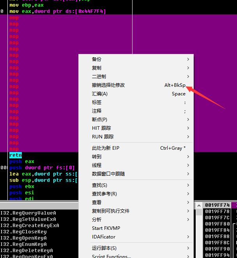Expand the 转到 submenu
The height and width of the screenshot is (258, 237).
pyautogui.click(x=97, y=157)
